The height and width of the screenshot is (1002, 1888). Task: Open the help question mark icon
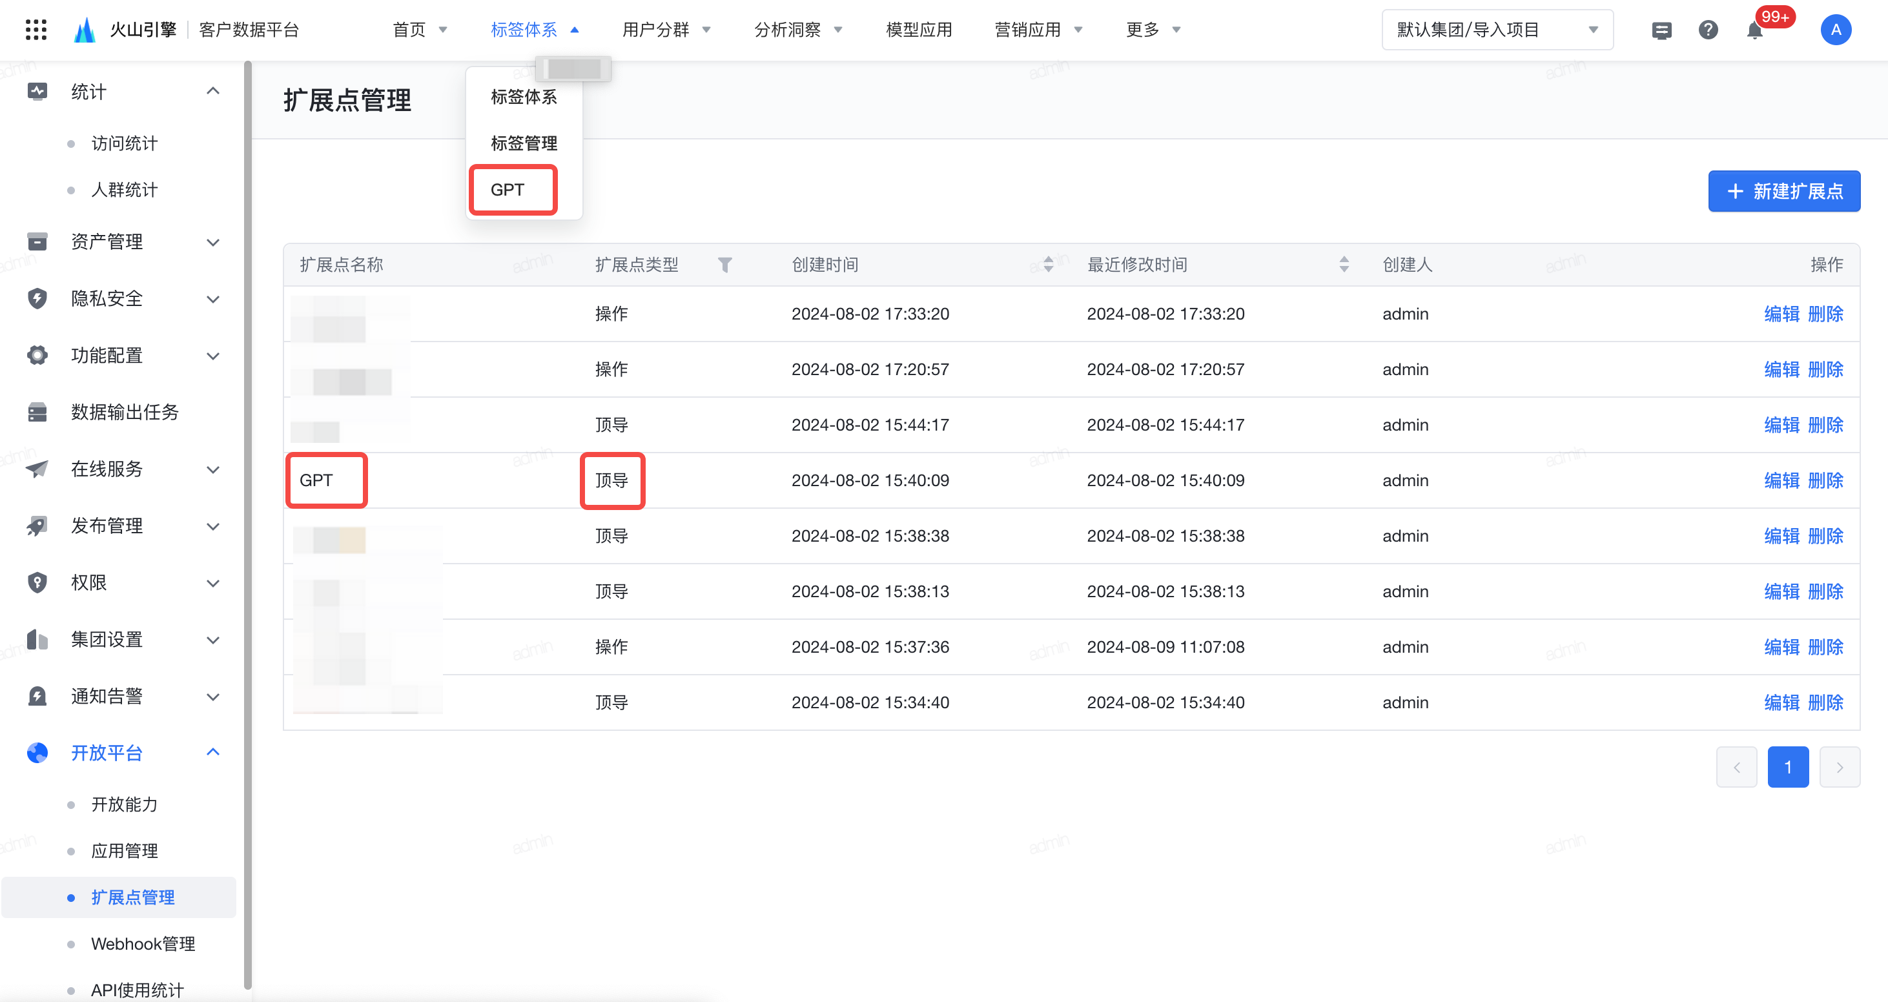pyautogui.click(x=1708, y=30)
